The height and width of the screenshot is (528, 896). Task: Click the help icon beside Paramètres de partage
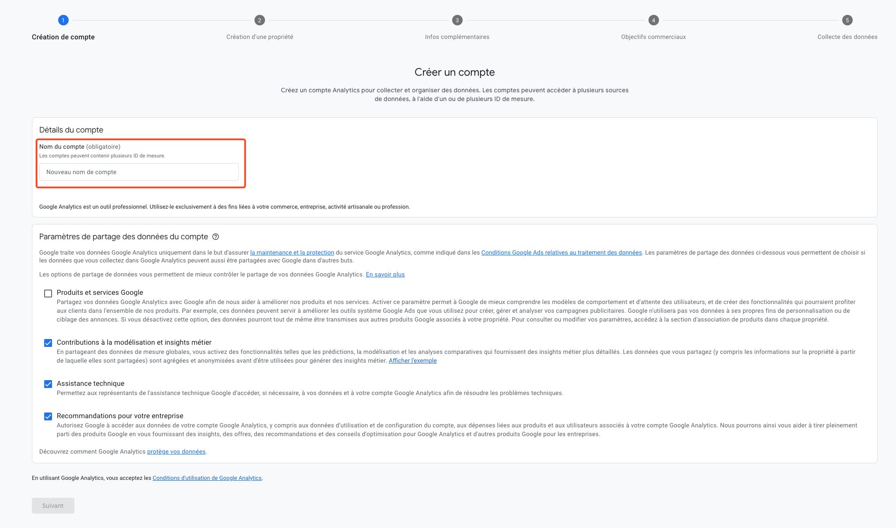pos(216,237)
